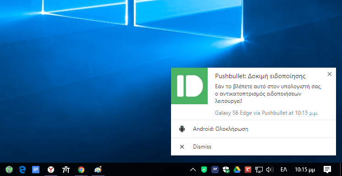This screenshot has height=176, width=342.
Task: Click the volume speaker tray icon
Action: tap(270, 170)
